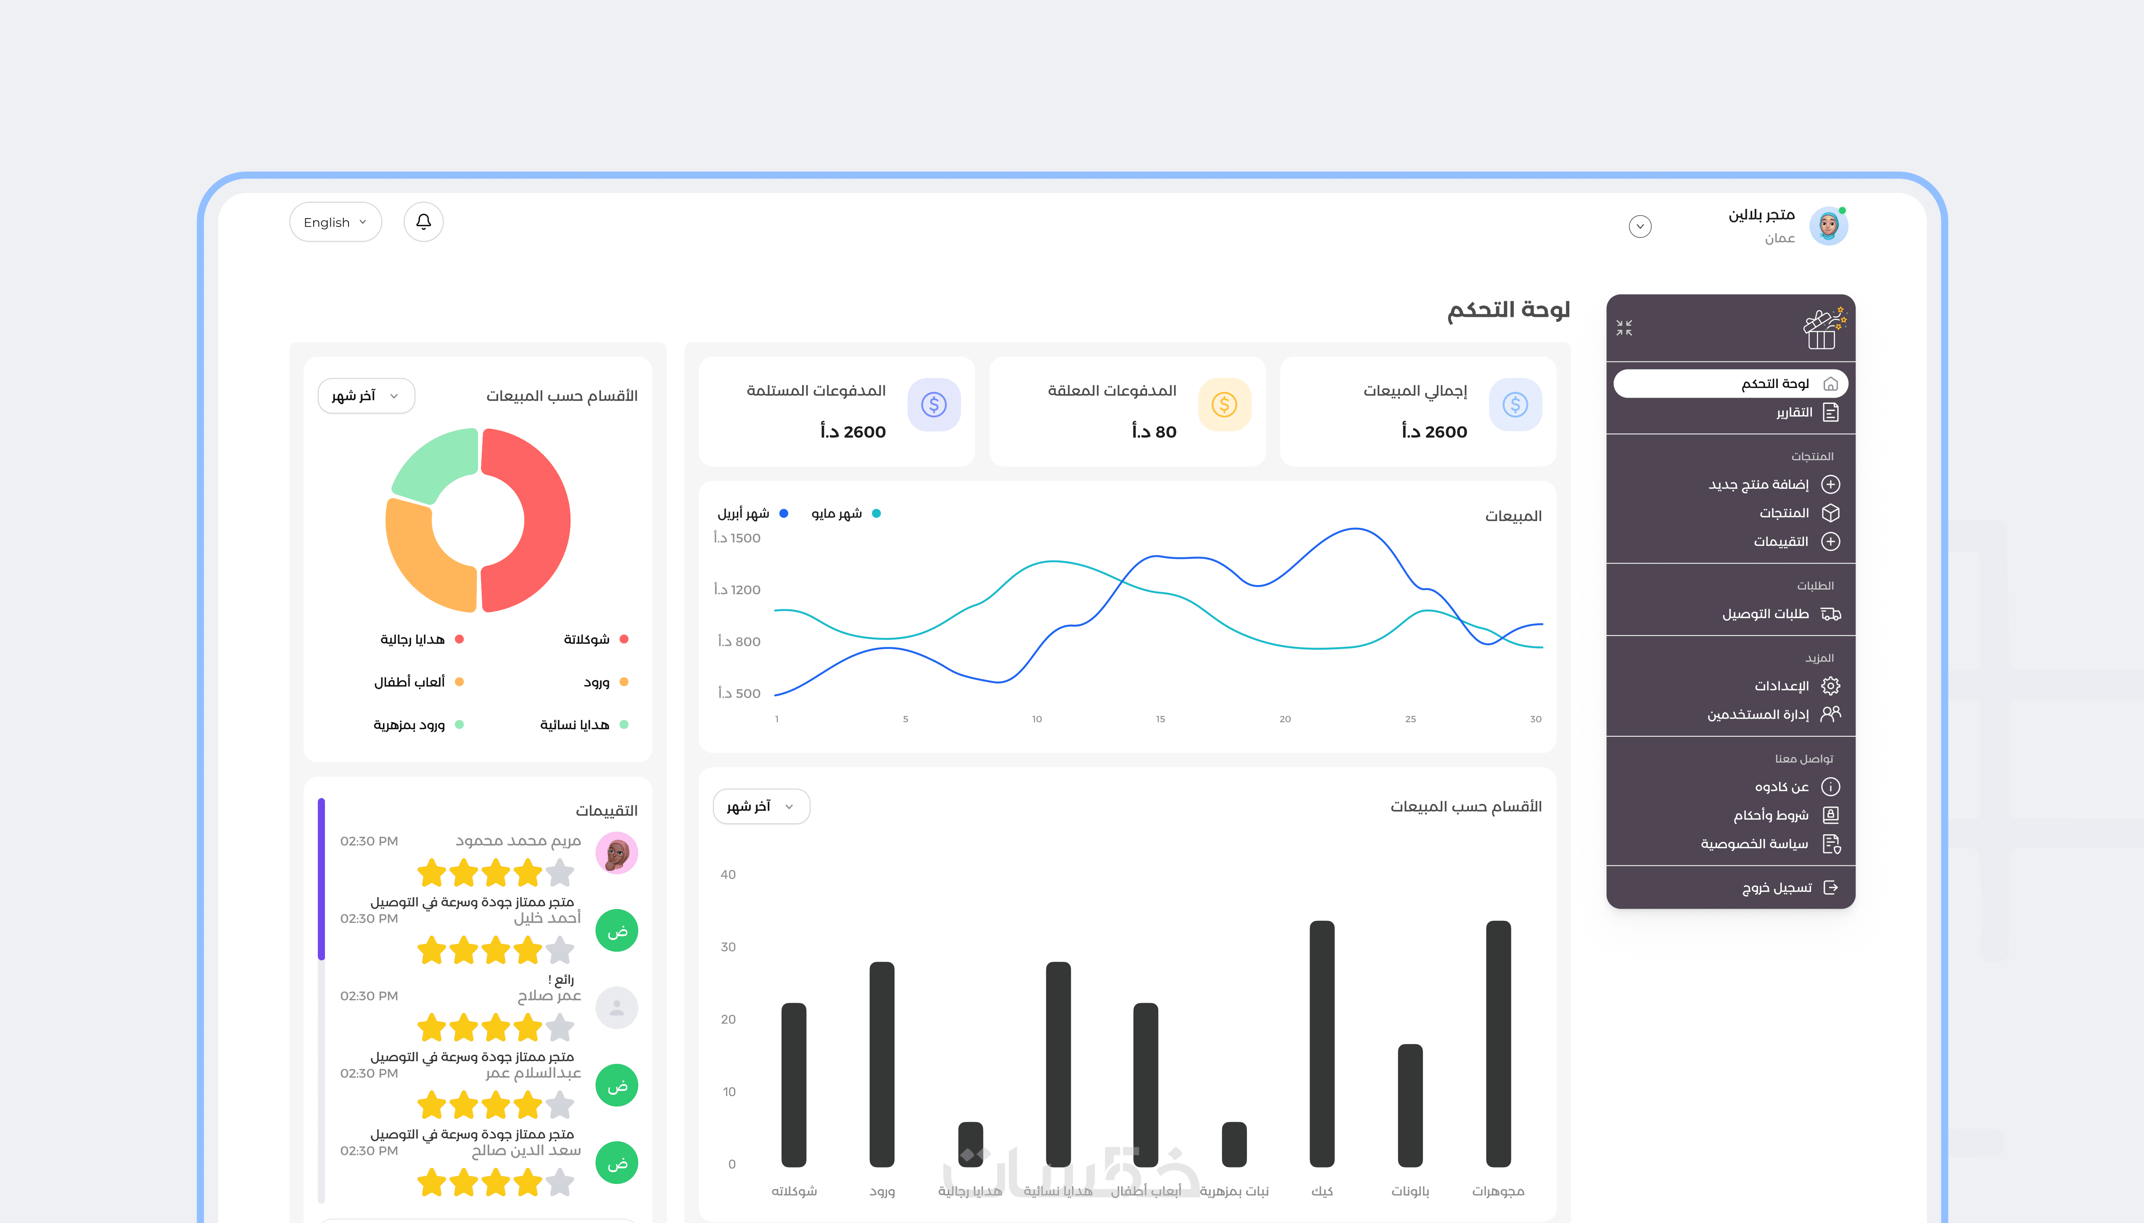The width and height of the screenshot is (2144, 1223).
Task: Expand the account chevron next to متجر بلاين
Action: [x=1640, y=226]
